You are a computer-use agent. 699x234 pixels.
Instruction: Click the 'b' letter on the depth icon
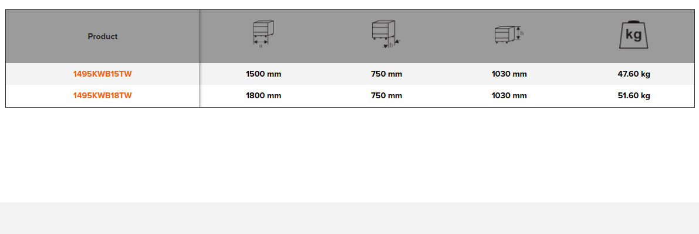coord(391,45)
